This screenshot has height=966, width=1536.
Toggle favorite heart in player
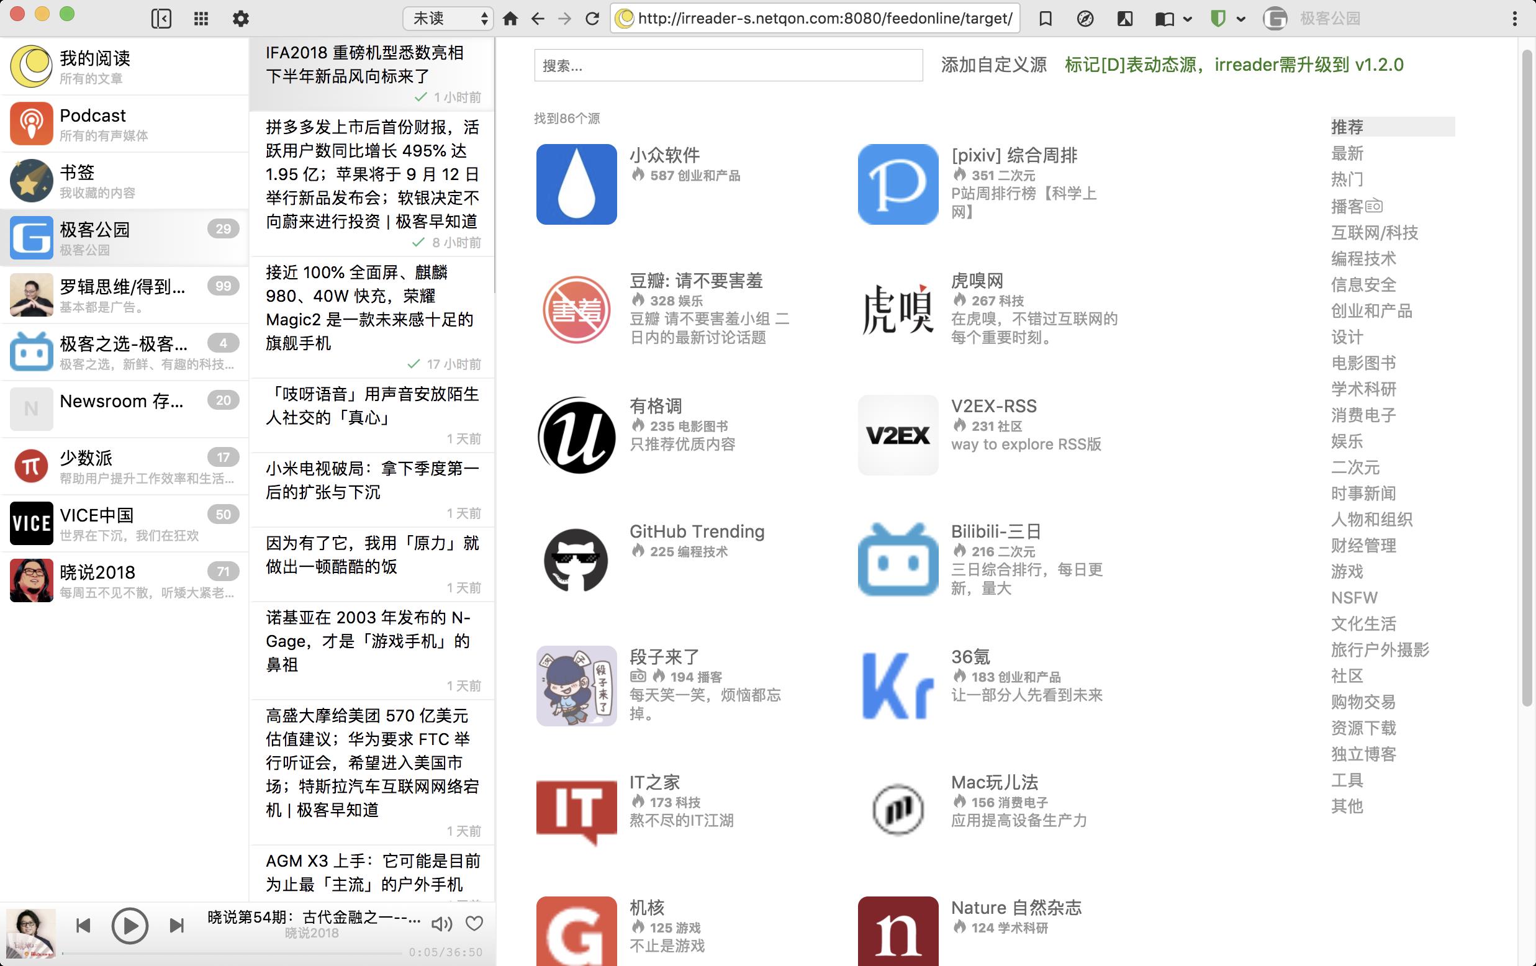474,923
